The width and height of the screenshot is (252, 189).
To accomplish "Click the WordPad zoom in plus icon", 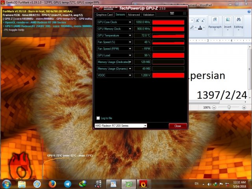I will 244,107.
